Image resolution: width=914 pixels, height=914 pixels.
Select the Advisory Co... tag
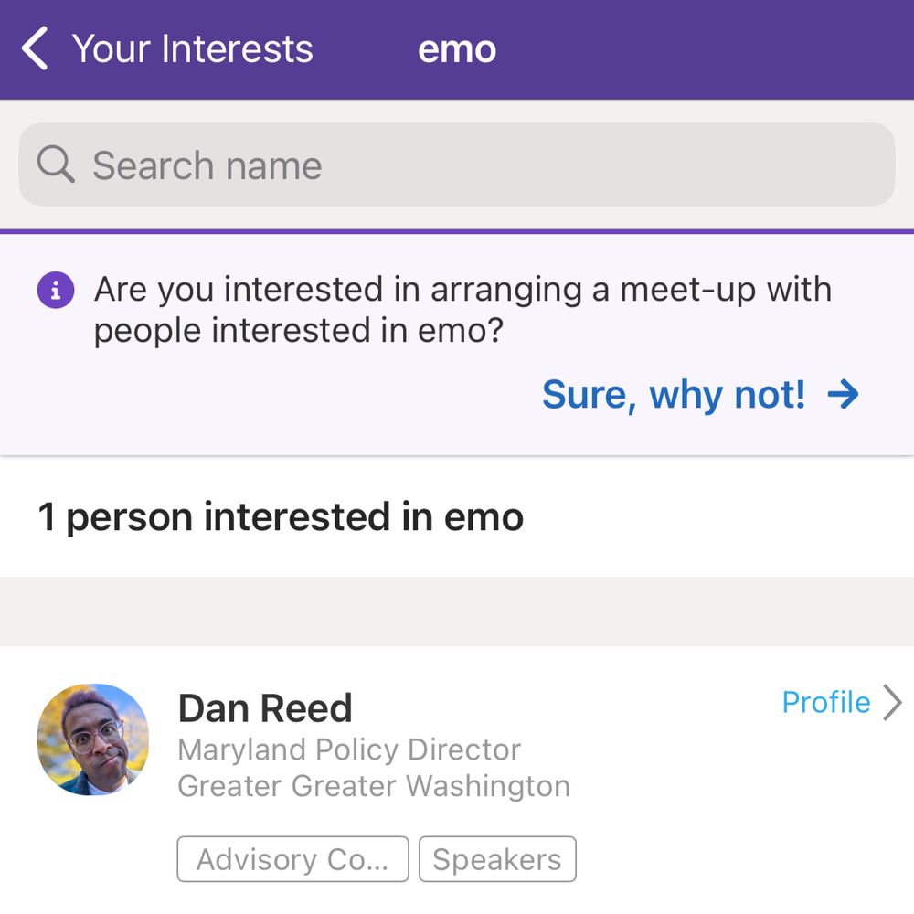click(292, 859)
